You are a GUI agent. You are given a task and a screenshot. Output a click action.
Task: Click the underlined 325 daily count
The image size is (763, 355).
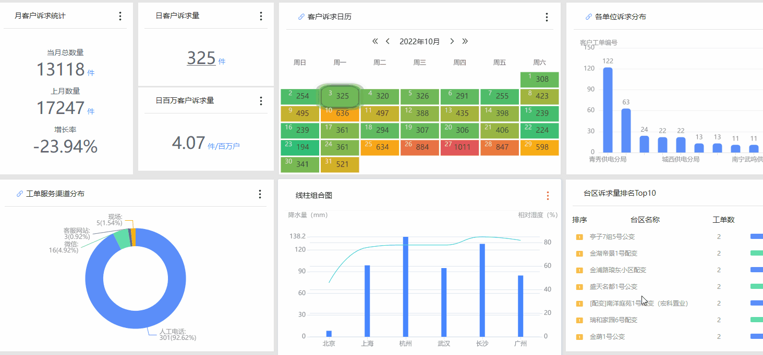tap(201, 58)
